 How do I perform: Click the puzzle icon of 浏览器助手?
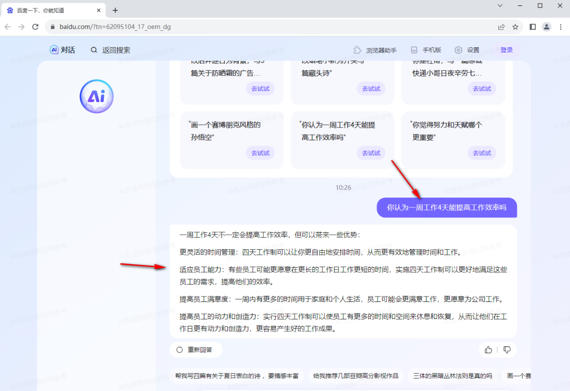point(357,50)
